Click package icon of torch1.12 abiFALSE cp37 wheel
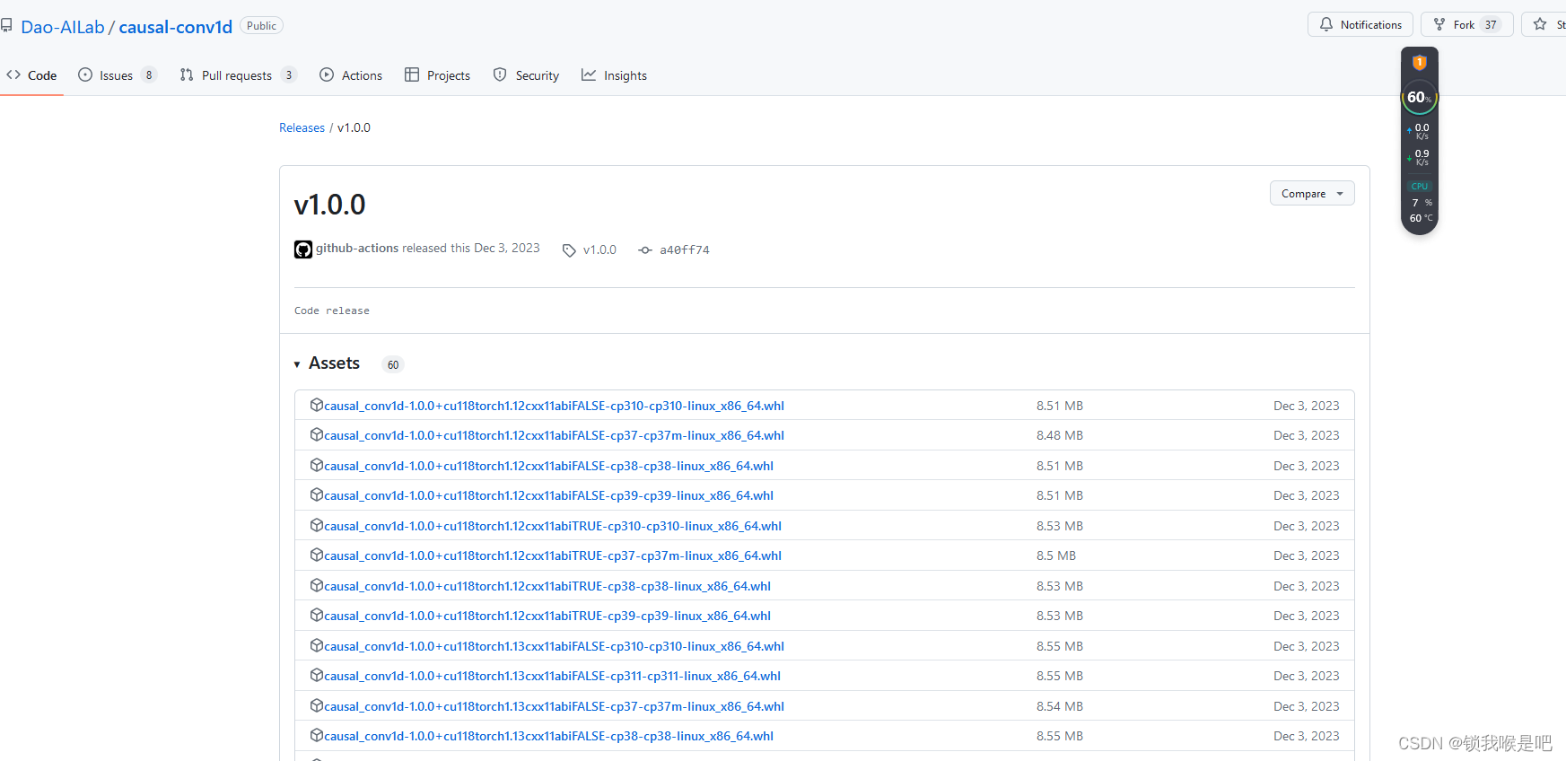Image resolution: width=1566 pixels, height=761 pixels. coord(317,434)
